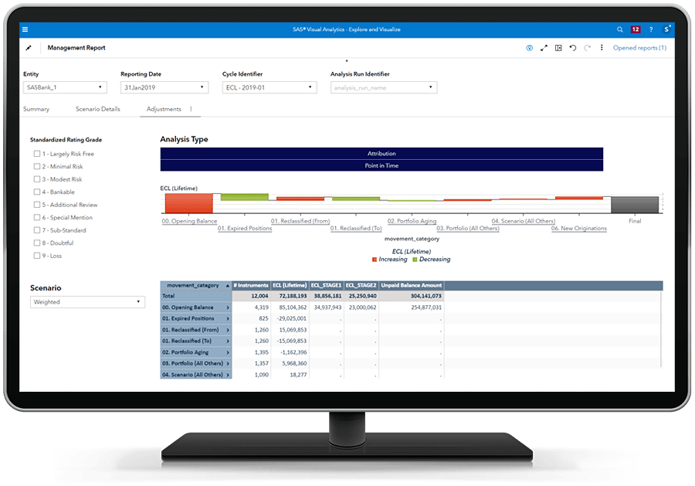Click the green Expired Positions bar
Screen dimensions: 695x486
click(245, 197)
